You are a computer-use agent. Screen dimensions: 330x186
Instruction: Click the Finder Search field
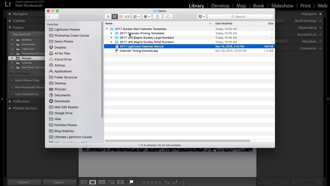coord(240,17)
